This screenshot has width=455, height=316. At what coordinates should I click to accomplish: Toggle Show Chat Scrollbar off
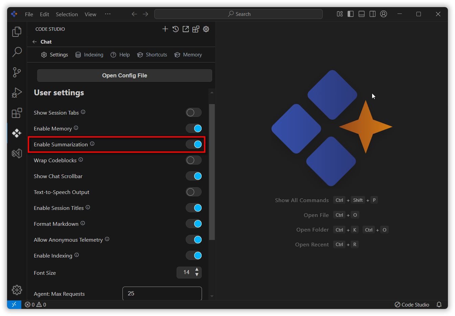click(194, 176)
